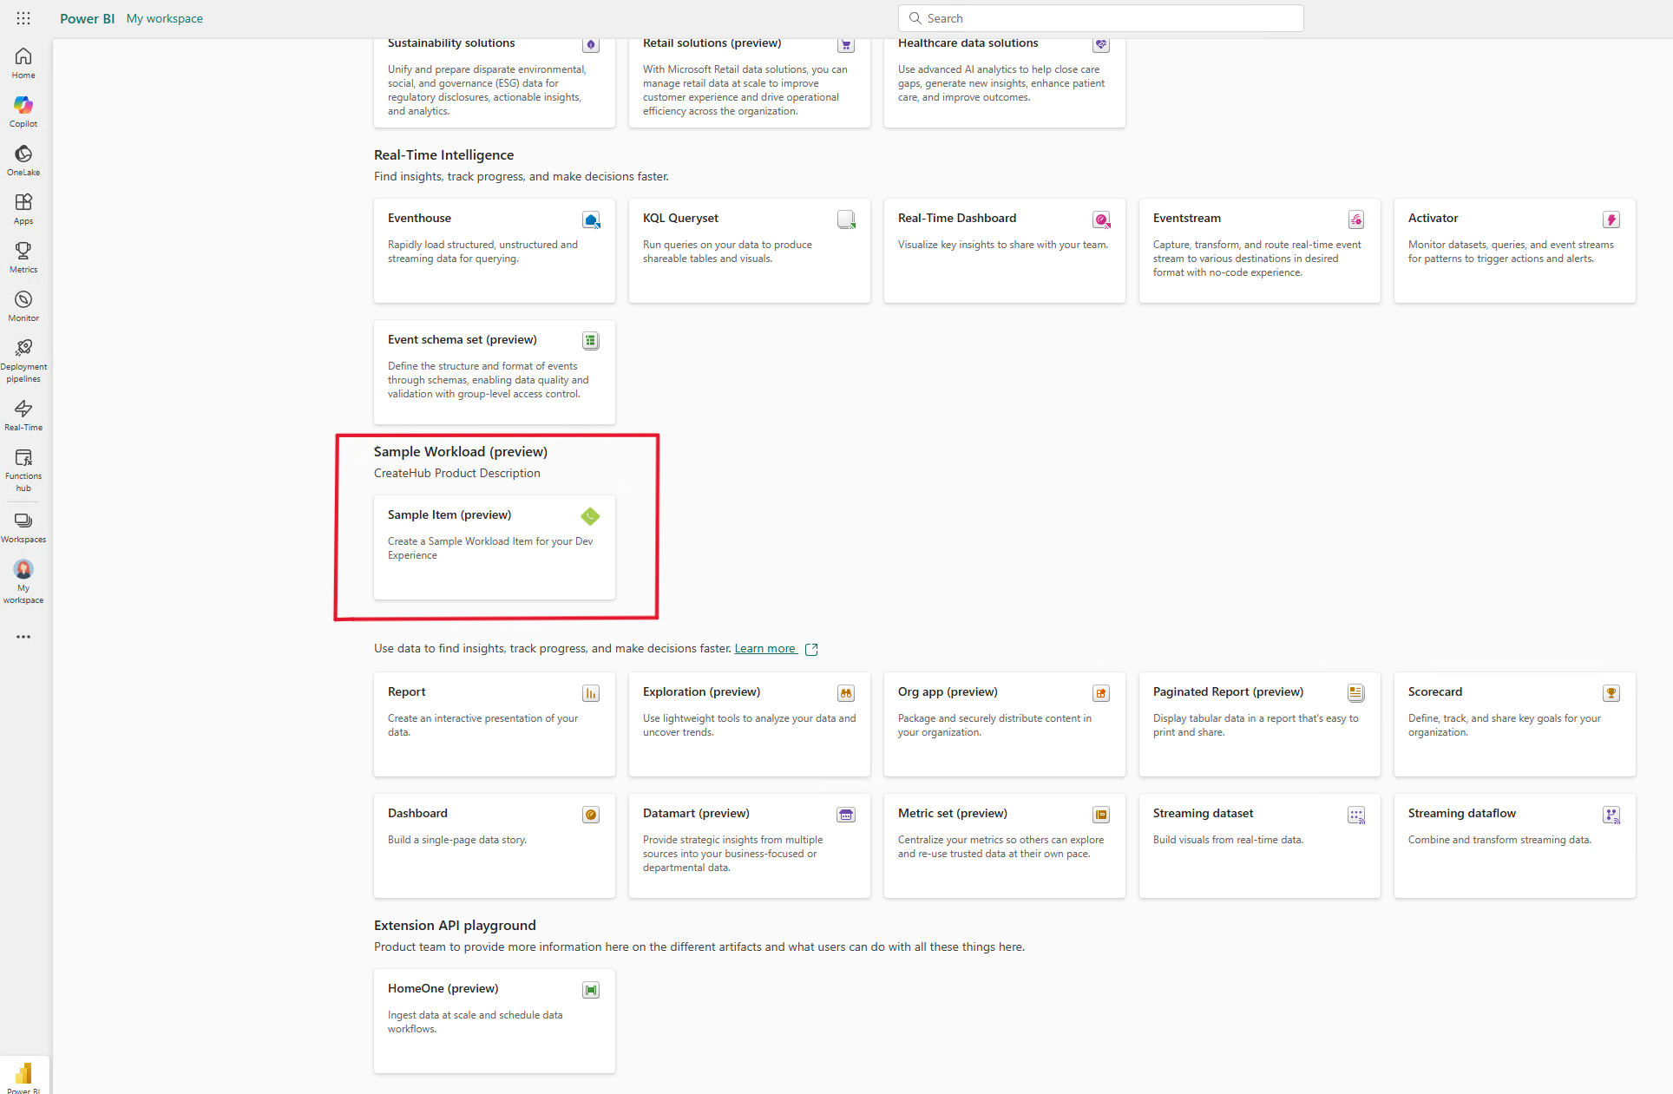Click HomeOne preview card icon
Viewport: 1673px width, 1094px height.
(590, 989)
